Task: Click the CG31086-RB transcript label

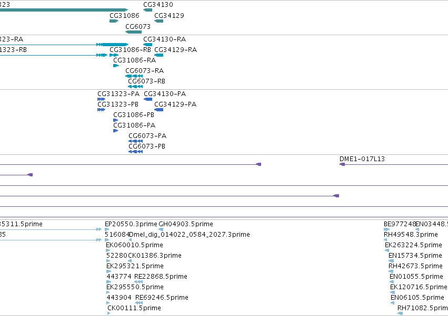Action: (x=130, y=49)
